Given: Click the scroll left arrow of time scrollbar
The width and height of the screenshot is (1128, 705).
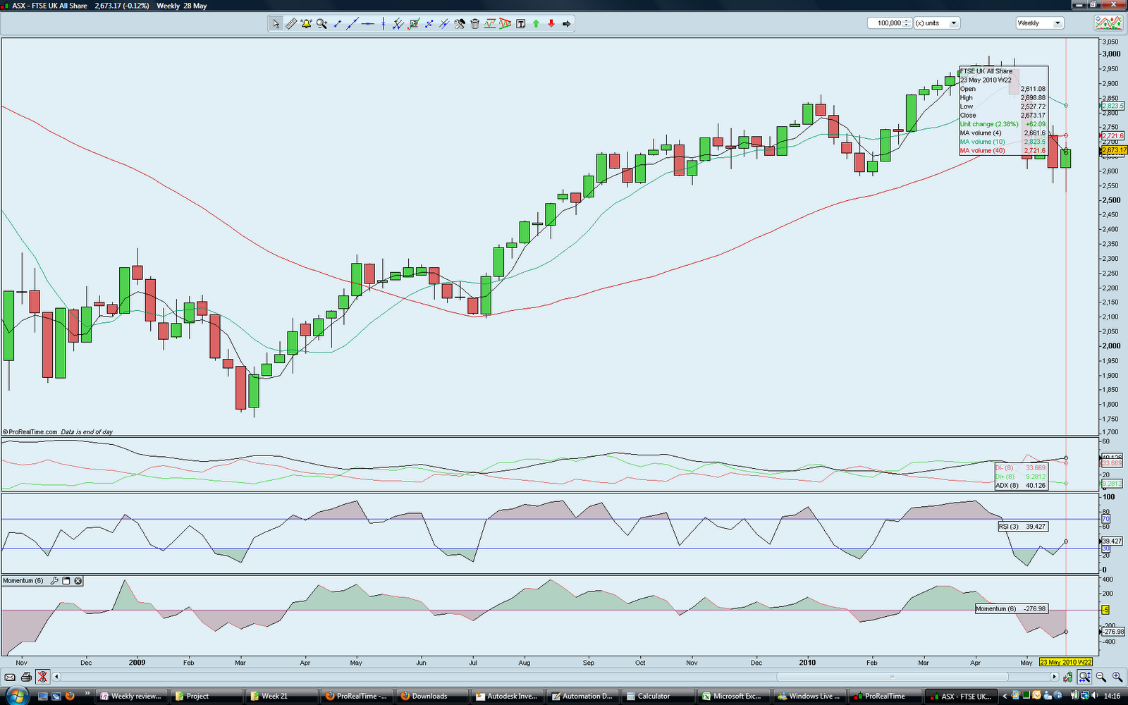Looking at the screenshot, I should [x=56, y=677].
